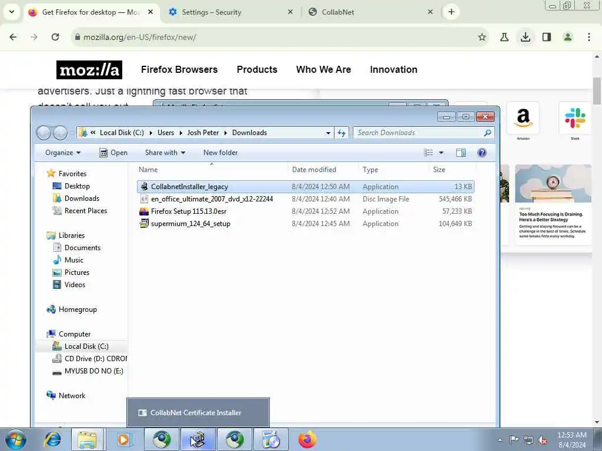
Task: Change view icon in Explorer toolbar
Action: [428, 153]
